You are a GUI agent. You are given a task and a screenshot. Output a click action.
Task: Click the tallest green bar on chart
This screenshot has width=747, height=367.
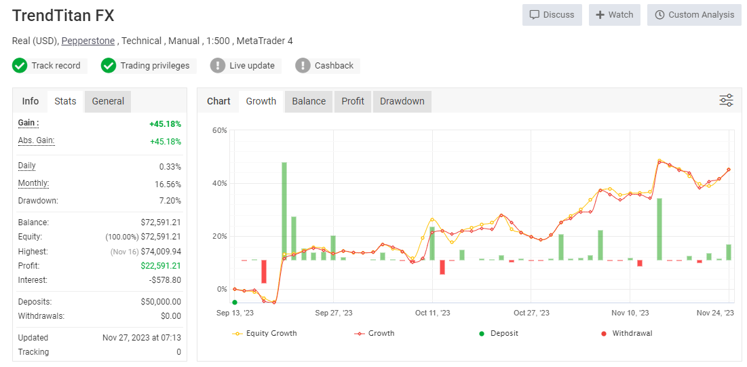click(x=284, y=211)
